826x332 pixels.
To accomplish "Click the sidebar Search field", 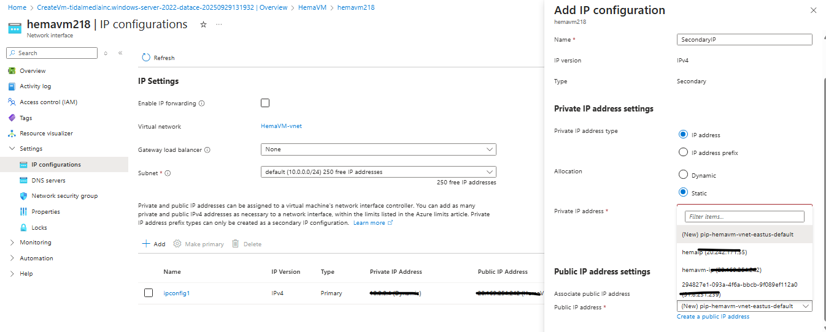I will 52,53.
